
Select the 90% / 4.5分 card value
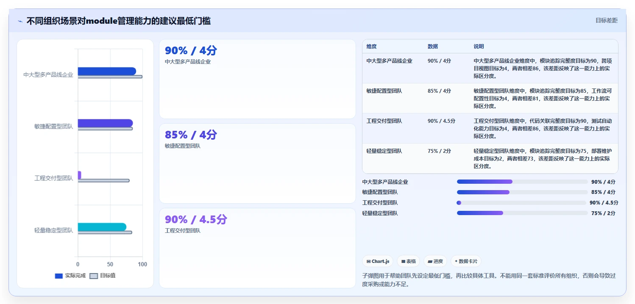(196, 219)
